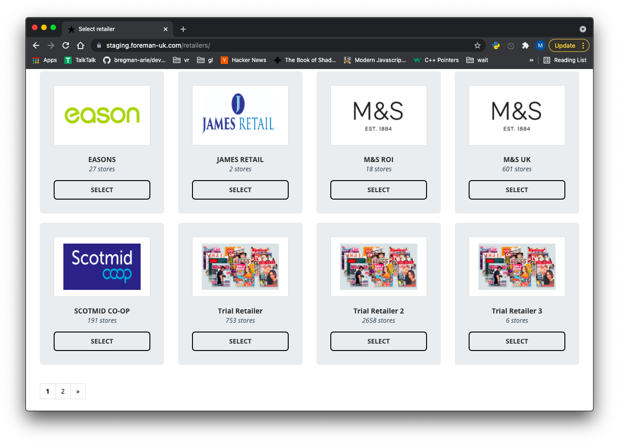The width and height of the screenshot is (619, 445).
Task: Click the '6 stores' text
Action: [x=517, y=320]
